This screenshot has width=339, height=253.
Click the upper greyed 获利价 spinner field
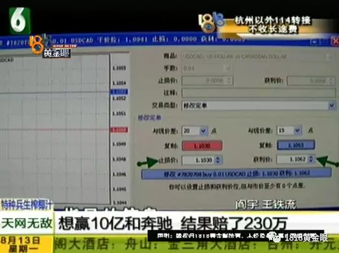click(311, 81)
